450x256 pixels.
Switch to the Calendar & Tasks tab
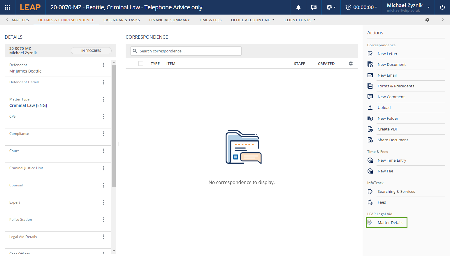click(122, 20)
